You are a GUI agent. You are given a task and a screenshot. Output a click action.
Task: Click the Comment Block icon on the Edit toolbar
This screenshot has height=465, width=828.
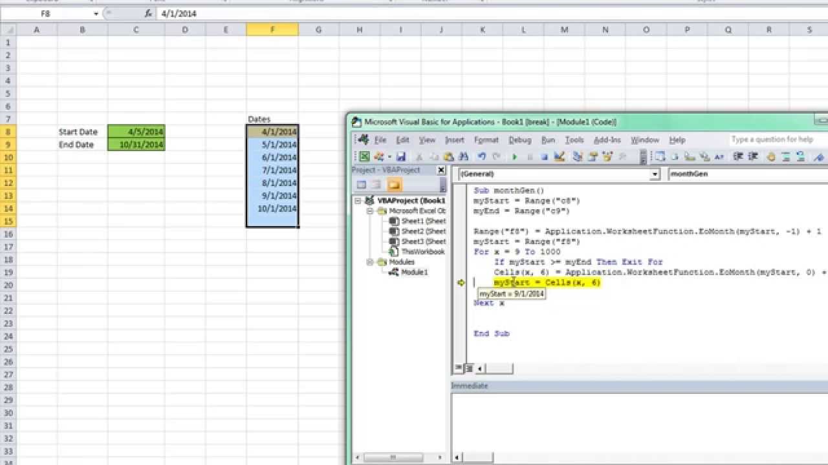[x=787, y=156]
